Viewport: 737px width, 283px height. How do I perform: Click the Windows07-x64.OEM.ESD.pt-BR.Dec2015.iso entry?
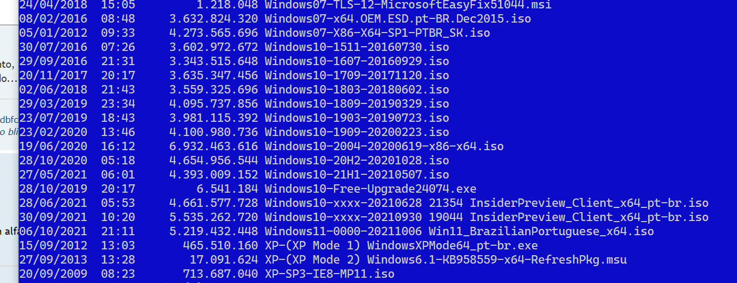tap(398, 19)
